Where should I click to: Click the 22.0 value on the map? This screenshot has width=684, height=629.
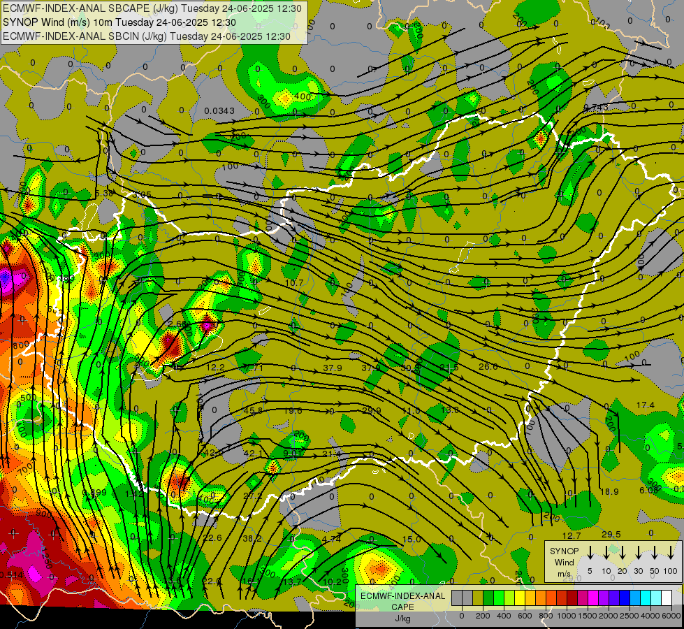click(212, 581)
